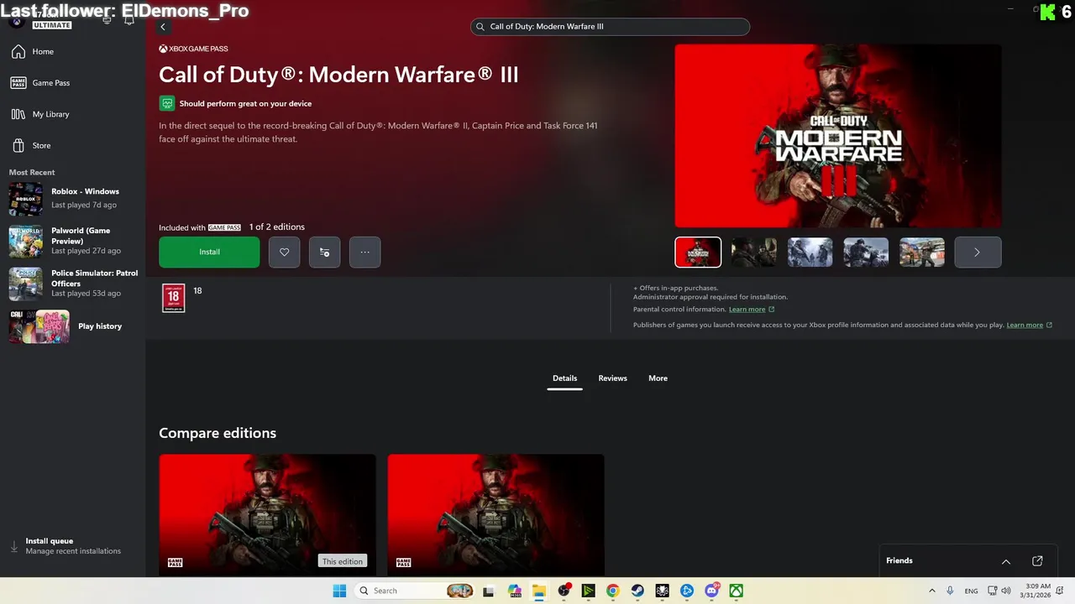Click the performance check icon
Image resolution: width=1075 pixels, height=604 pixels.
167,103
